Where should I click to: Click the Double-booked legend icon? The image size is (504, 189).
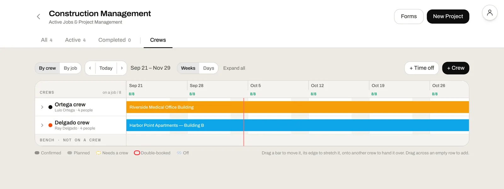click(137, 153)
